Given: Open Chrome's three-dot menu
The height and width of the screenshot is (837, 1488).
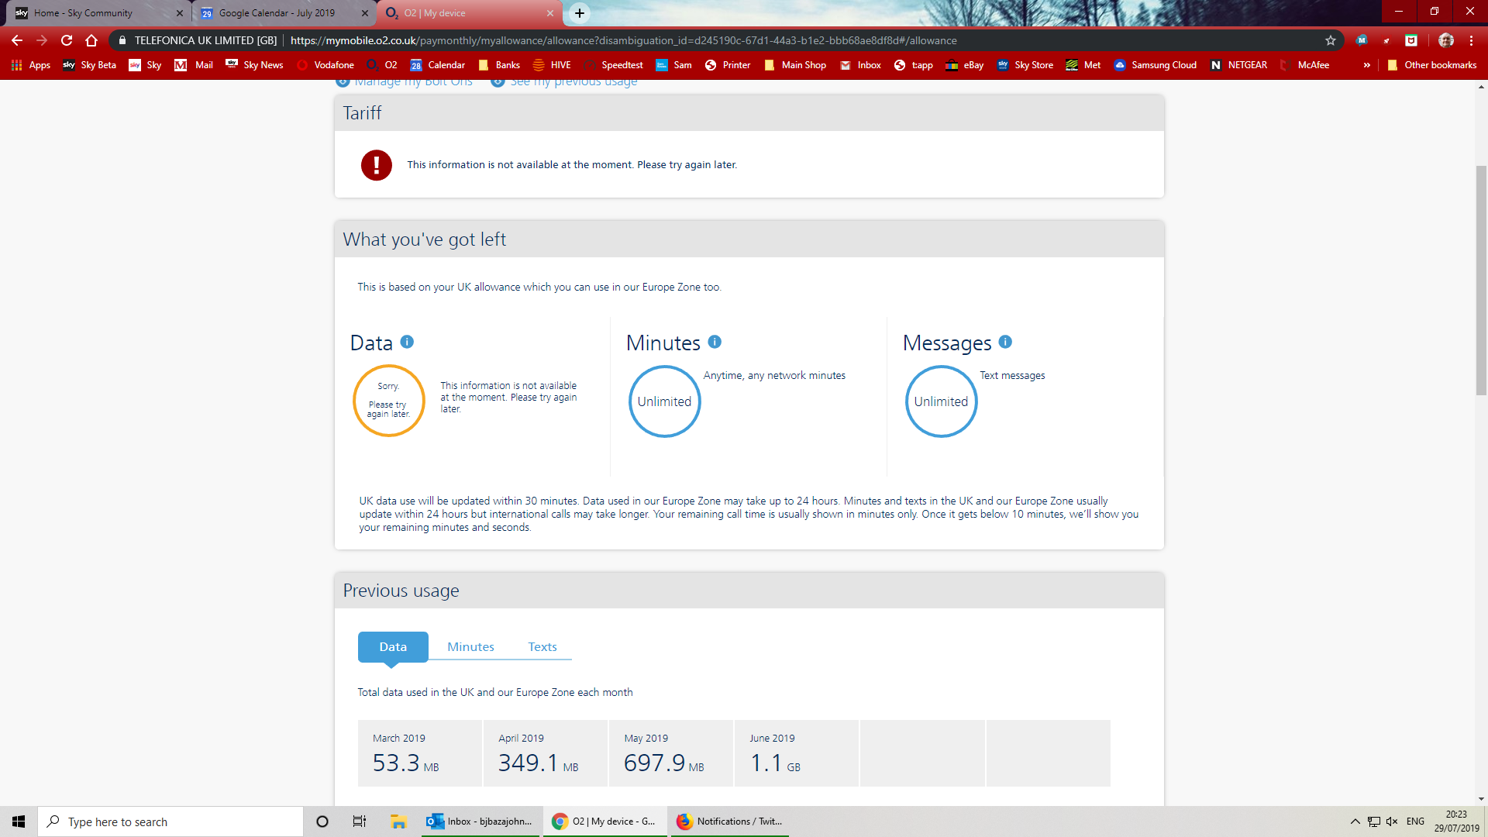Looking at the screenshot, I should click(x=1471, y=40).
